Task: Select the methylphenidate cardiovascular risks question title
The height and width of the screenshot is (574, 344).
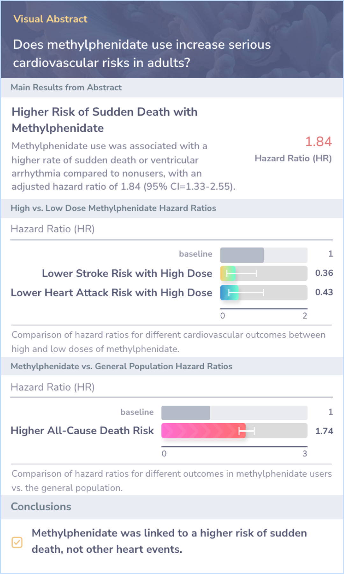Action: [142, 53]
